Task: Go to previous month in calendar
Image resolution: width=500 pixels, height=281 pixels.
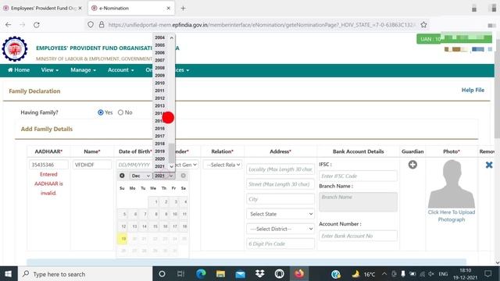Action: tap(122, 176)
